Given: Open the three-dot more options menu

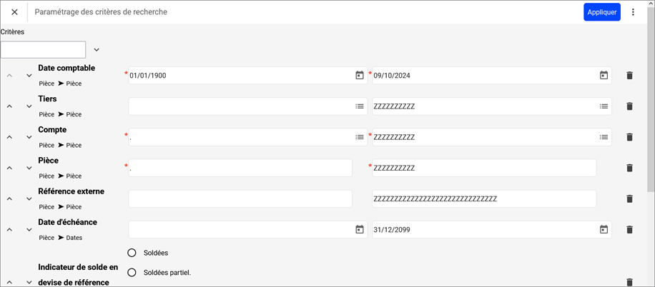Looking at the screenshot, I should coord(633,12).
